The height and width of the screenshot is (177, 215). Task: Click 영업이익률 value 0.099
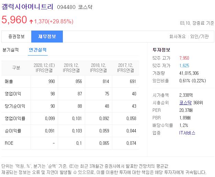[50, 118]
